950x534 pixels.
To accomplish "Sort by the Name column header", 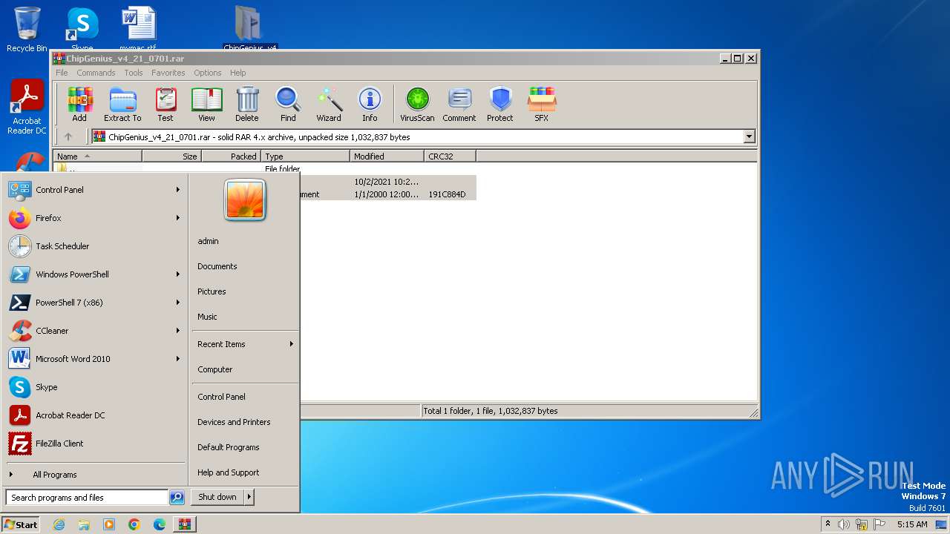I will [x=97, y=156].
